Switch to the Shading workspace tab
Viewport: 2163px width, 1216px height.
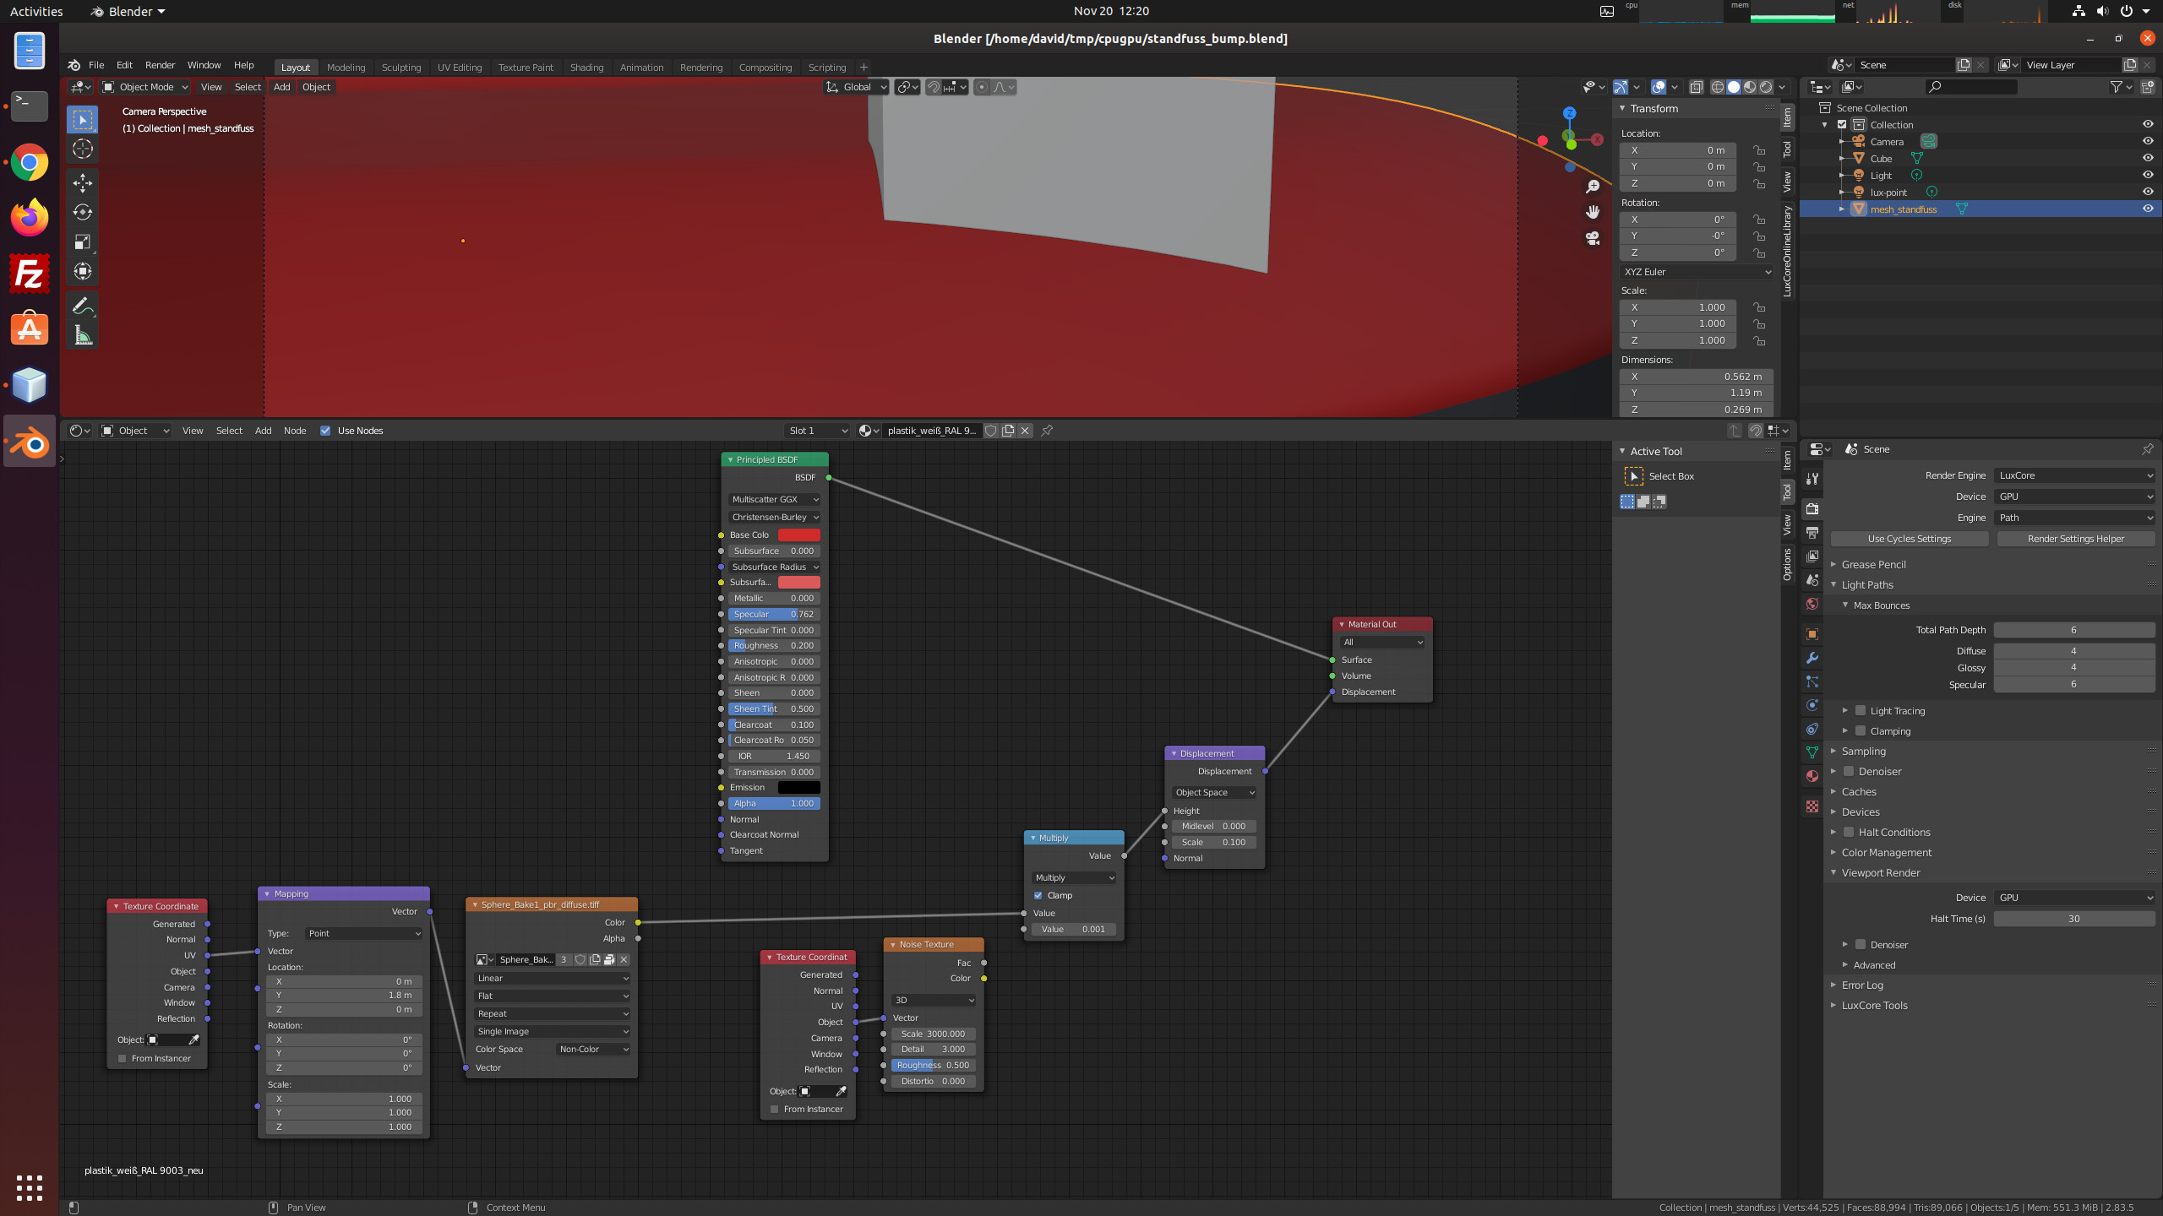[x=586, y=68]
